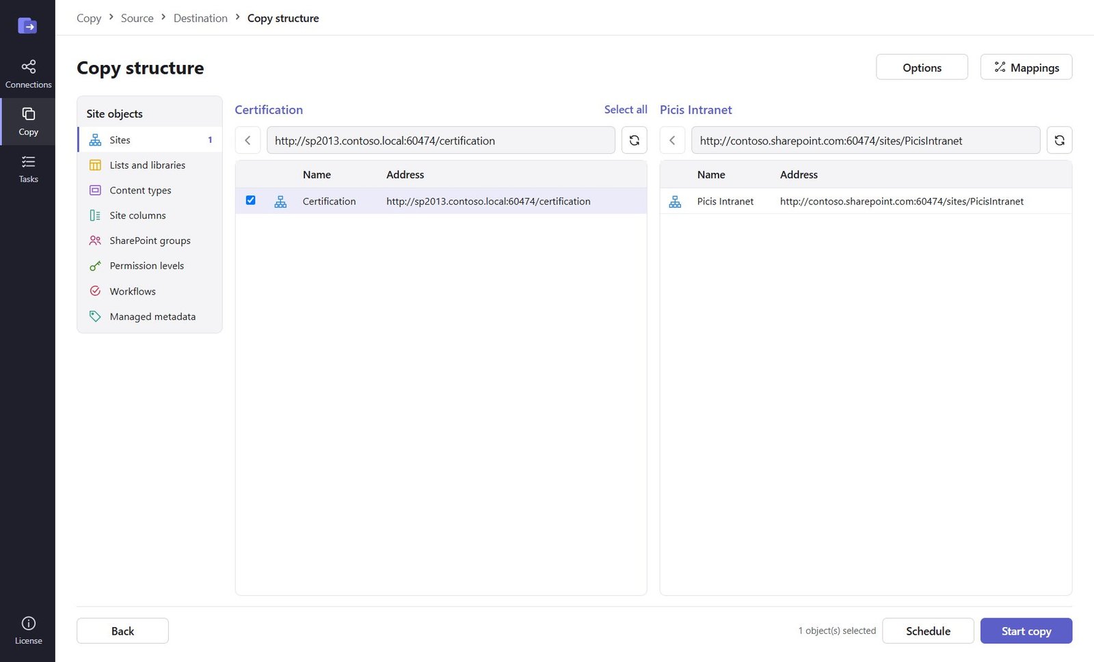
Task: Click the Back button
Action: tap(122, 631)
